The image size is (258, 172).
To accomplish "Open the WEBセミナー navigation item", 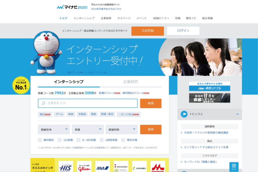I will pyautogui.click(x=161, y=18).
